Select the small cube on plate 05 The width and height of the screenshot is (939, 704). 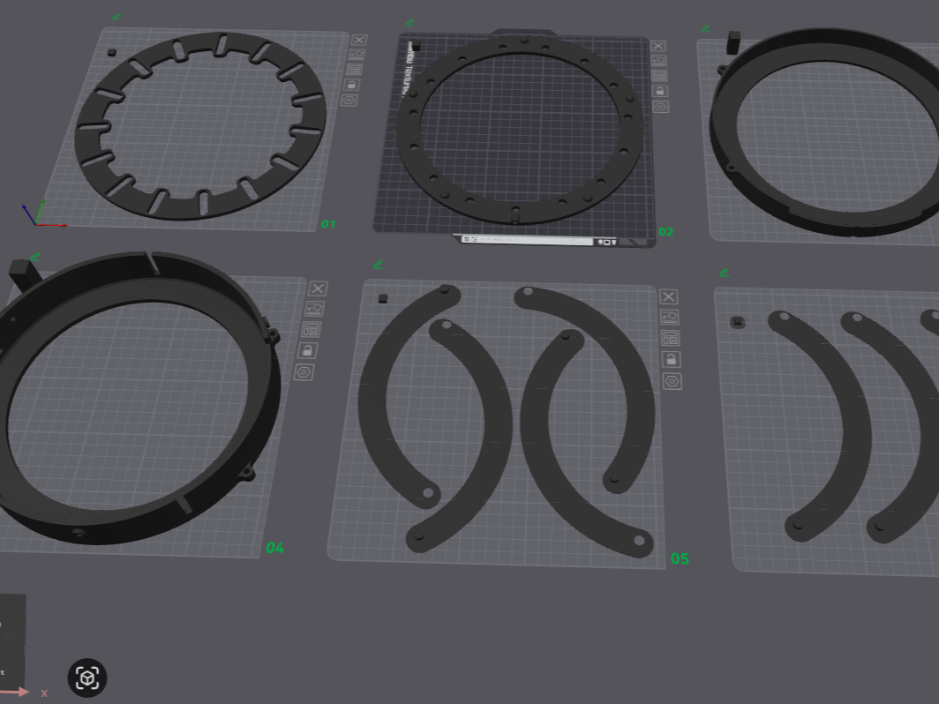click(383, 298)
